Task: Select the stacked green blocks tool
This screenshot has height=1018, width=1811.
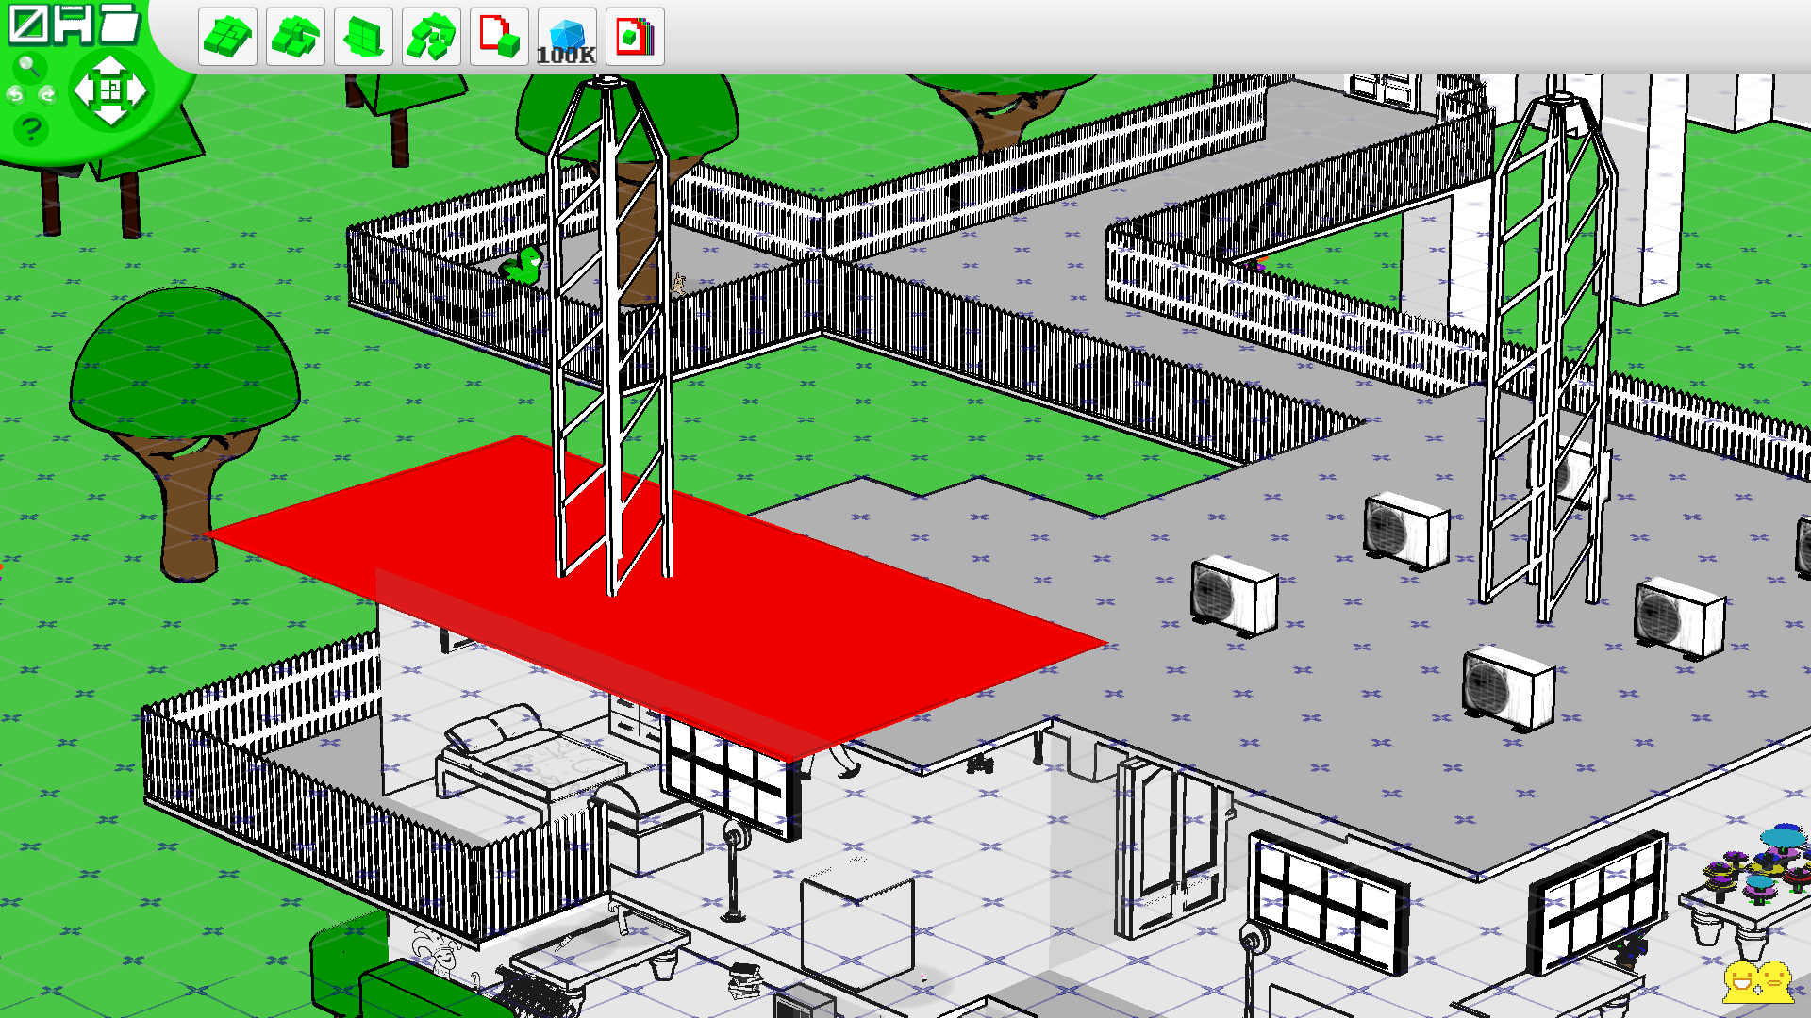Action: tap(295, 38)
